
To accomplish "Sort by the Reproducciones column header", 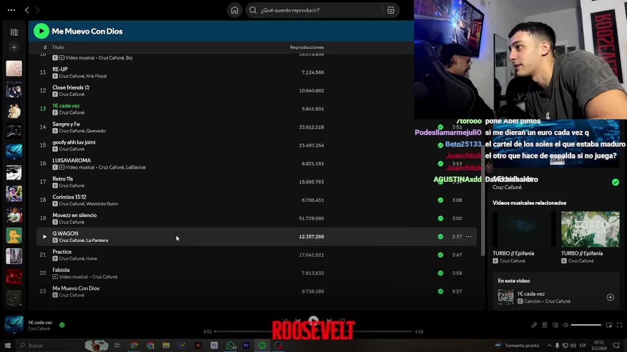I will (x=307, y=47).
